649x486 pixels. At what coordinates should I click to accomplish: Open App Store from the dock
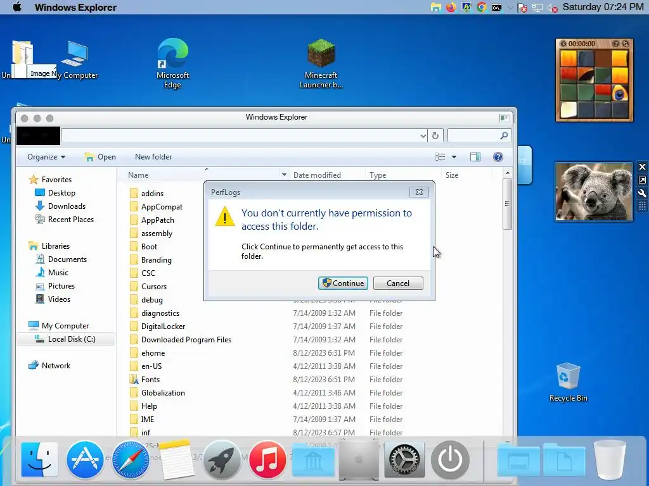click(85, 459)
